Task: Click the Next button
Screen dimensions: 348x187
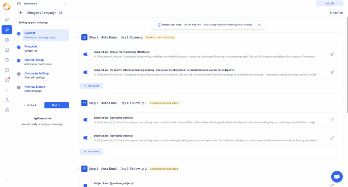Action: tap(56, 105)
